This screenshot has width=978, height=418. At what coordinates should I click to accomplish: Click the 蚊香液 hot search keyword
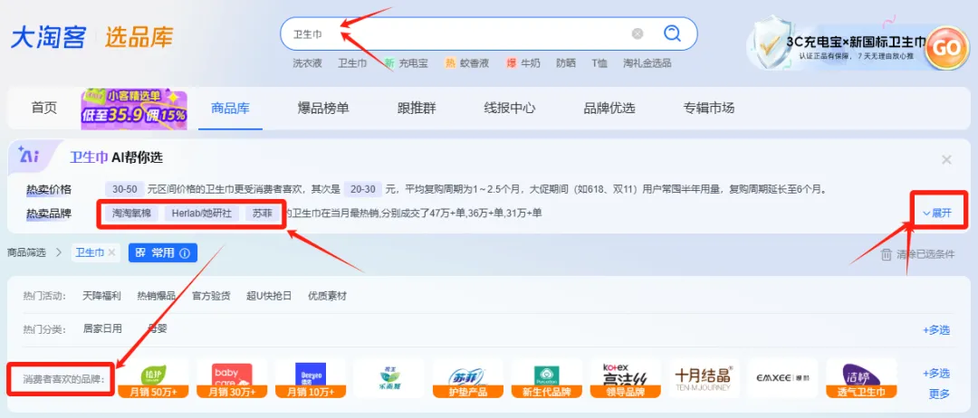coord(475,63)
